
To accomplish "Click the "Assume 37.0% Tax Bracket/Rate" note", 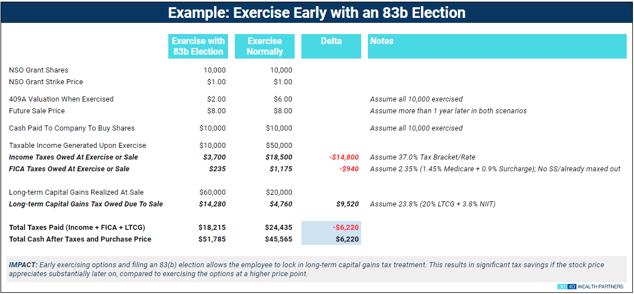I will [x=423, y=157].
